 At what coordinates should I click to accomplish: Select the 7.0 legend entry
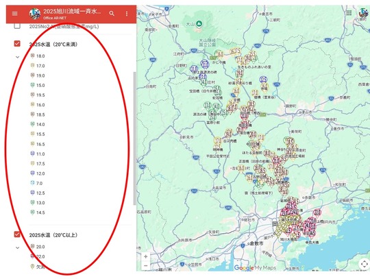(36, 183)
